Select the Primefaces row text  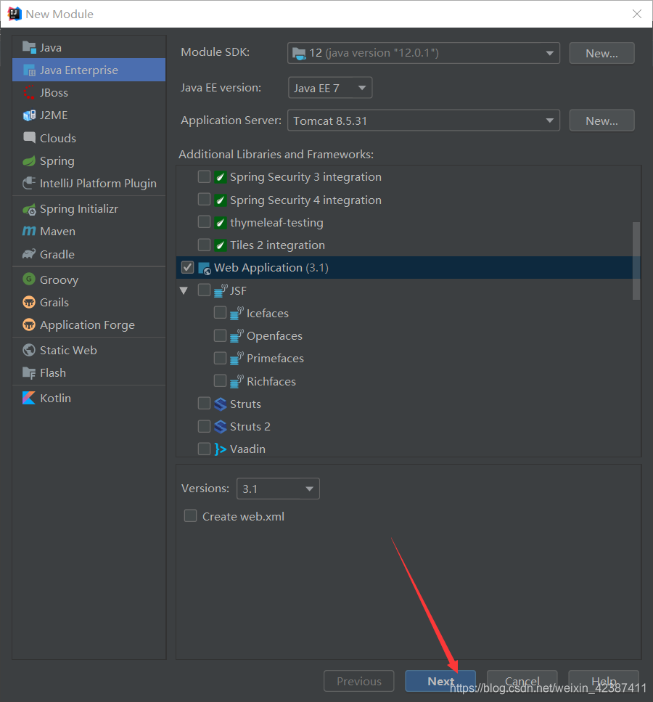point(275,358)
